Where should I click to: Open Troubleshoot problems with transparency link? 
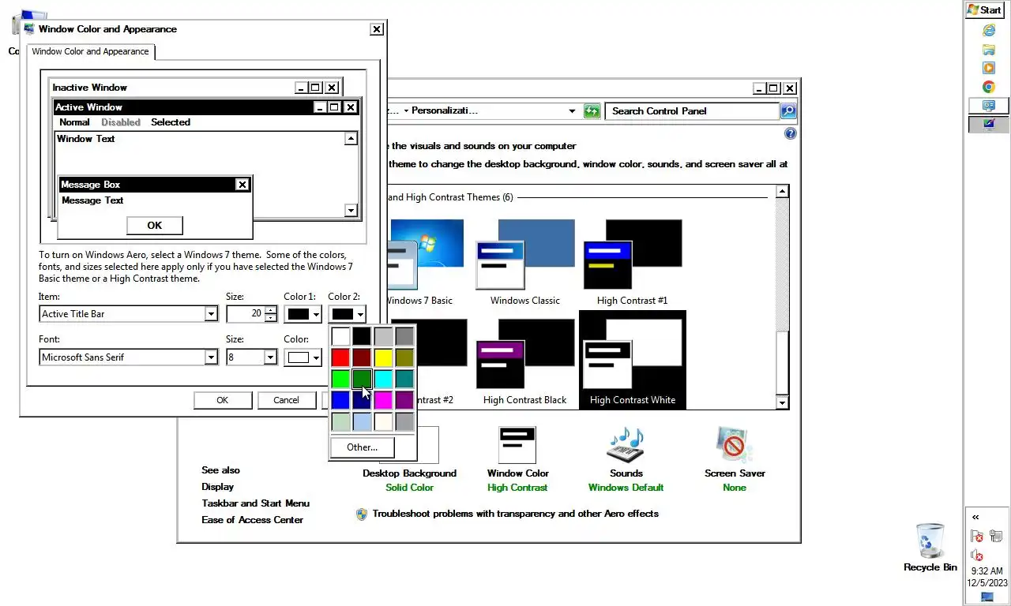[515, 514]
